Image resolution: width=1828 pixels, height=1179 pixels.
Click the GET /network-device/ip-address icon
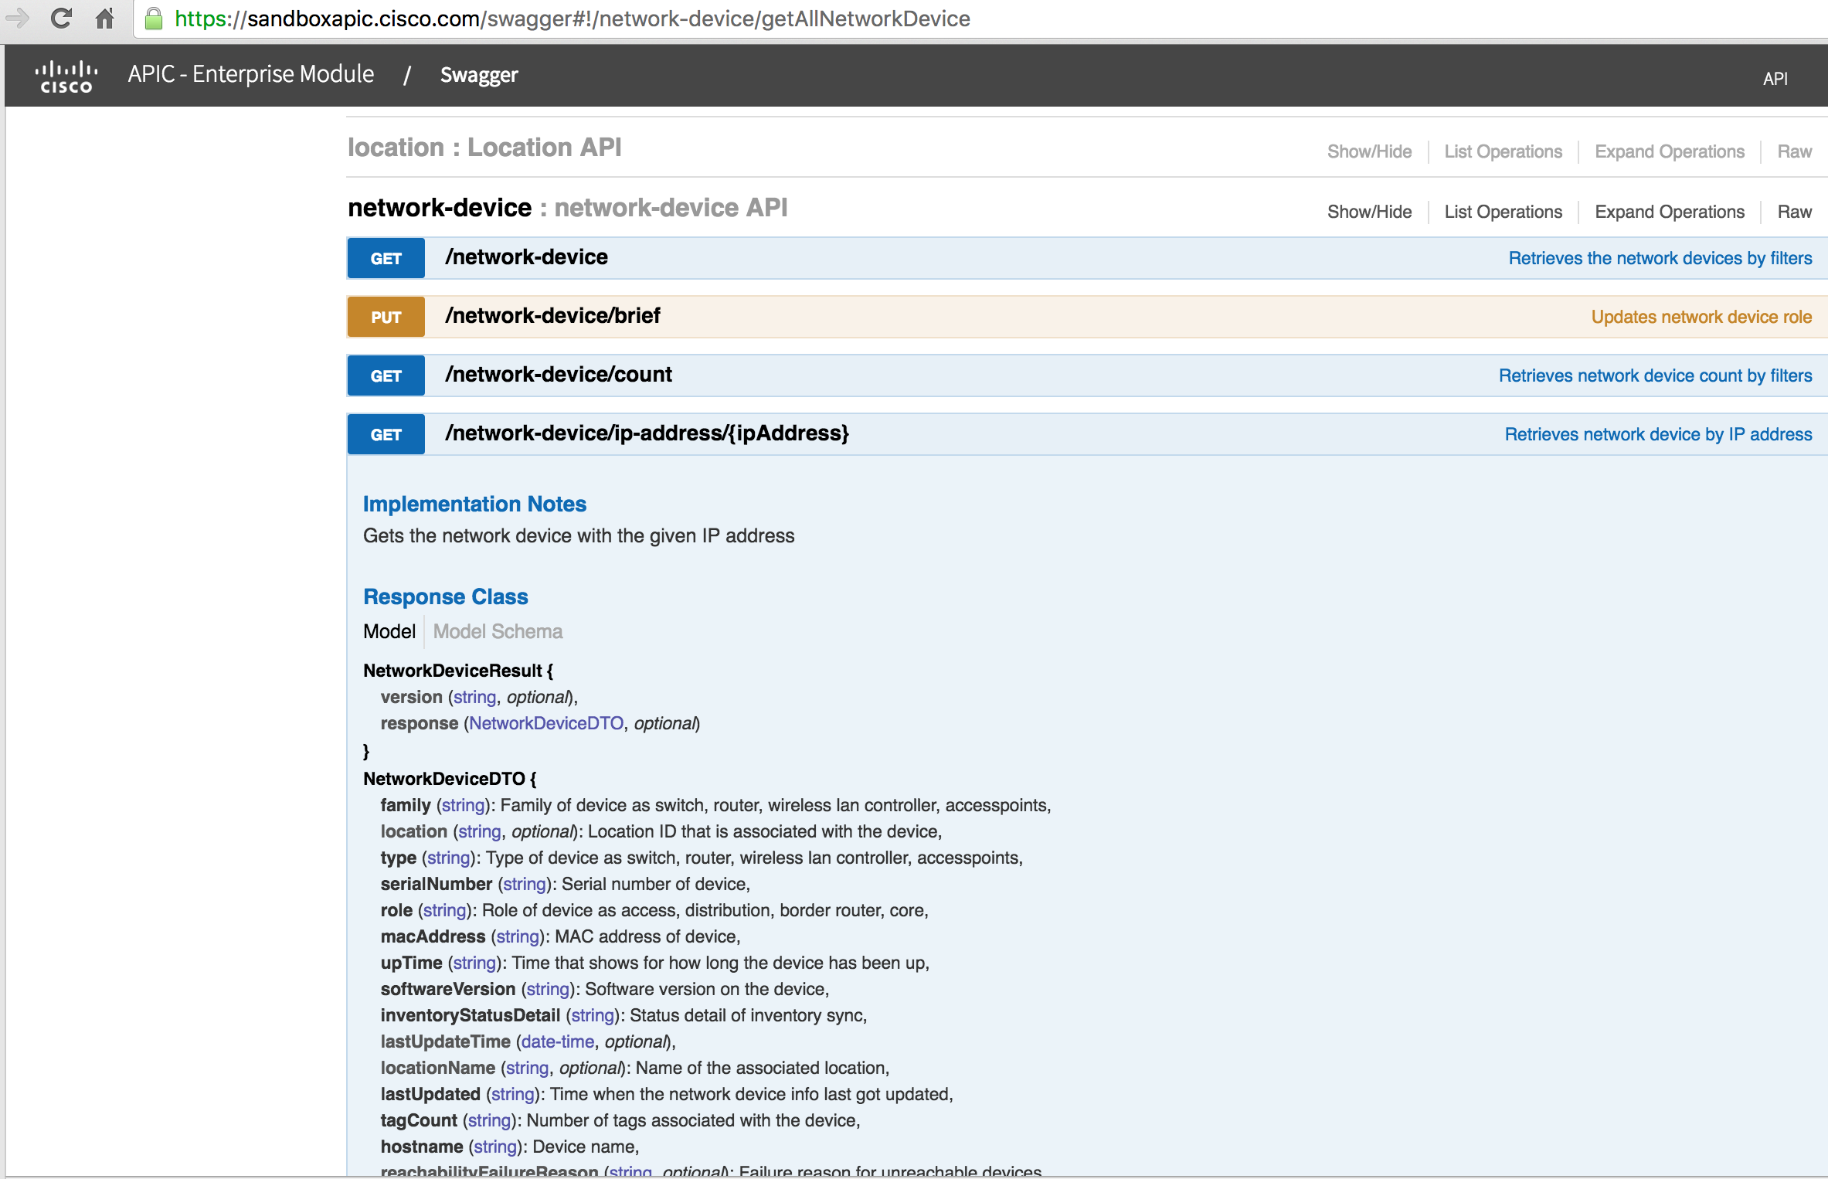coord(386,432)
